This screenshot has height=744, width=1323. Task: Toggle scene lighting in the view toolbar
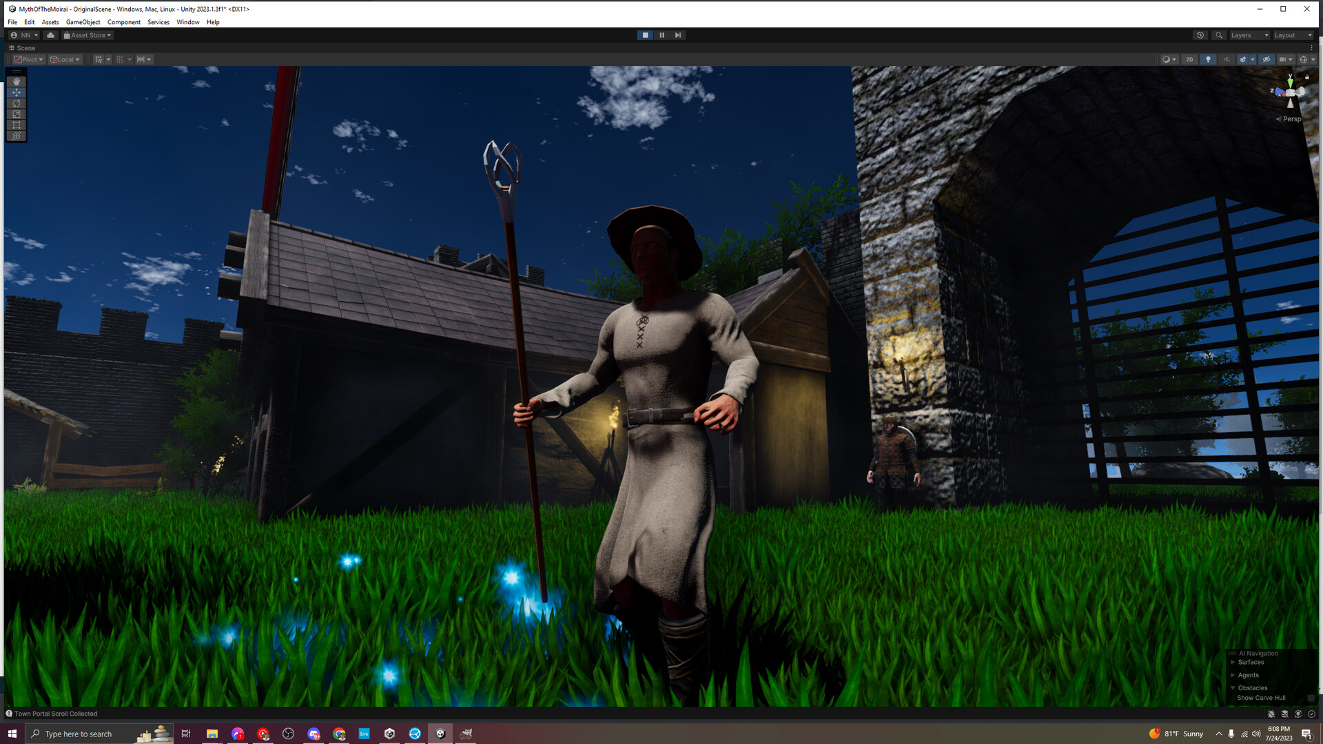[x=1208, y=59]
